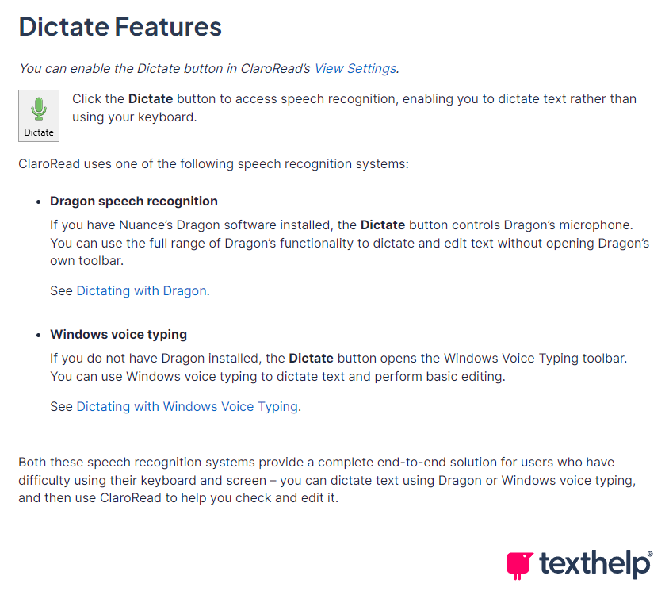
Task: Click the bullet before Windows voice typing
Action: point(38,335)
